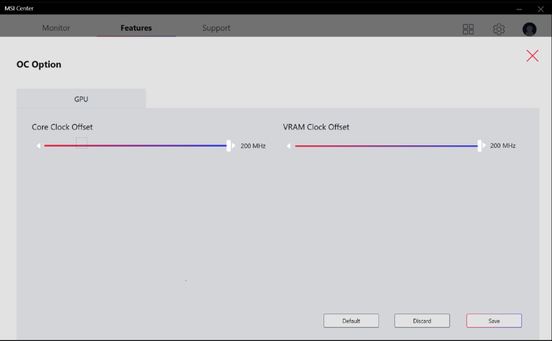Increase VRAM Clock Offset with right arrow
Screen dimensions: 552x341
484,146
